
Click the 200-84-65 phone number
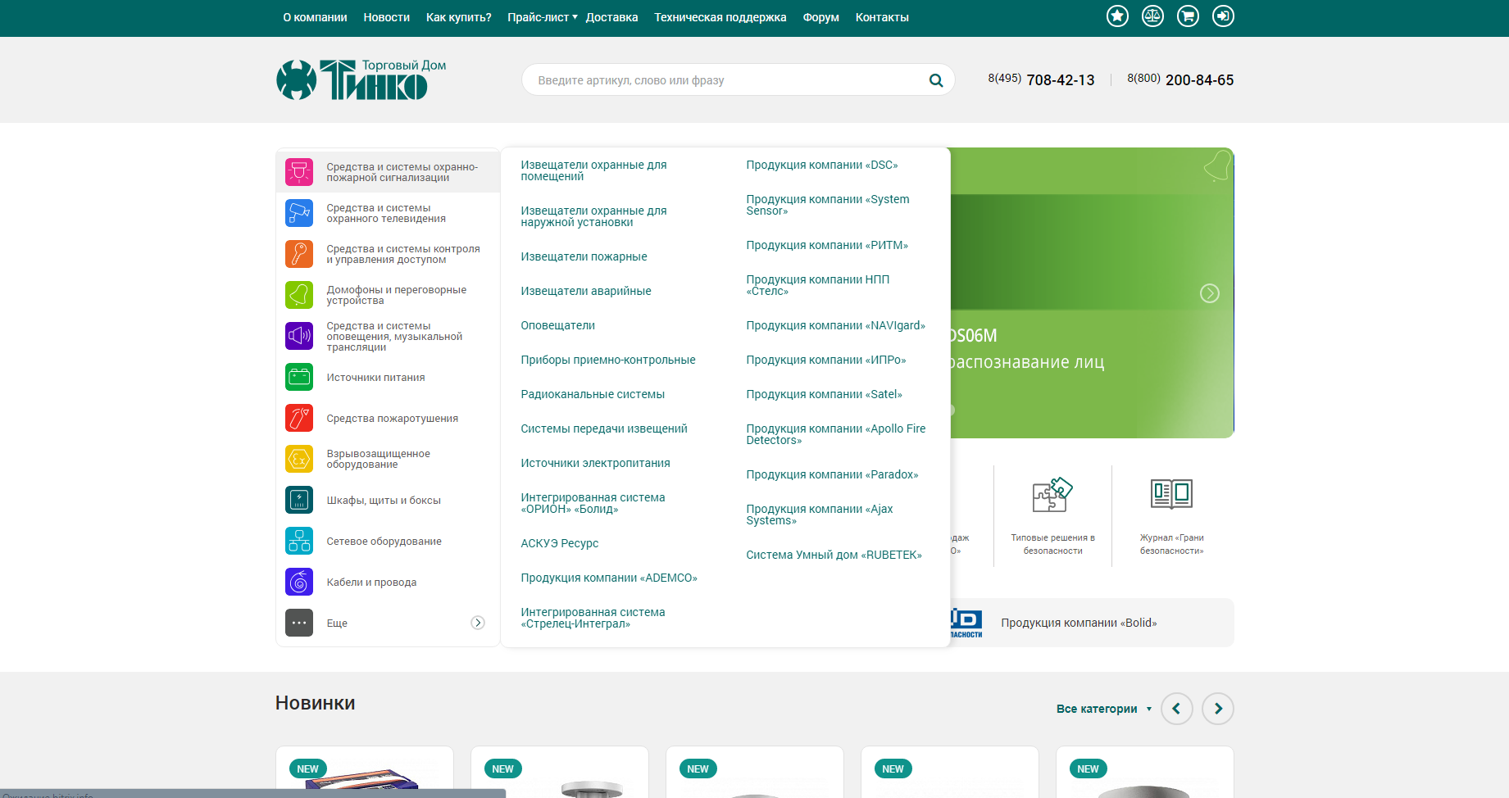pyautogui.click(x=1200, y=79)
